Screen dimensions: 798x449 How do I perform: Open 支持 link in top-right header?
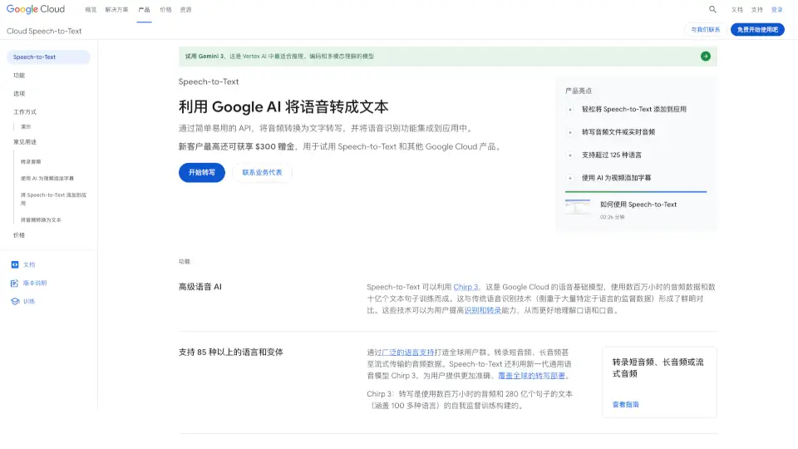coord(757,10)
